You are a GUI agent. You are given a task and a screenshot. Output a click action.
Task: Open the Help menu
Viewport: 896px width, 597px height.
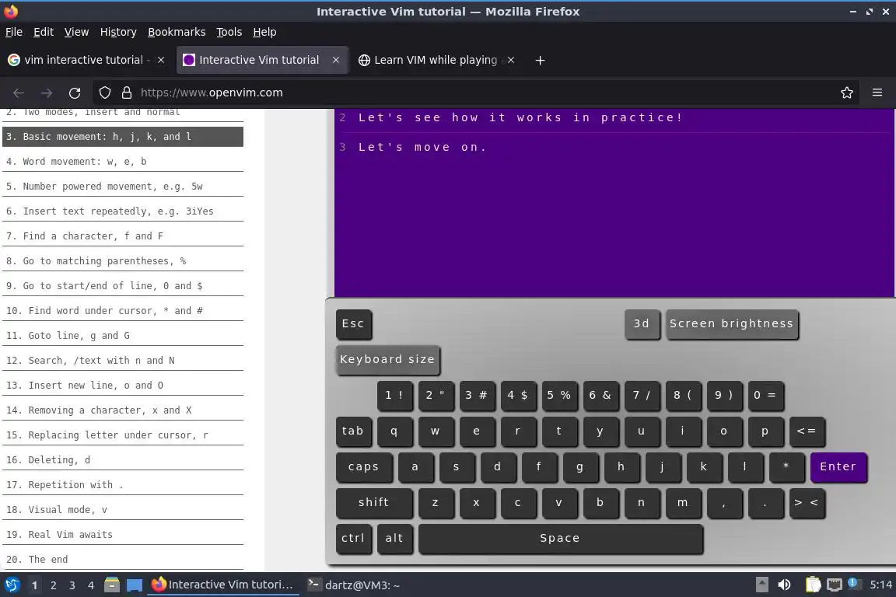(x=264, y=32)
